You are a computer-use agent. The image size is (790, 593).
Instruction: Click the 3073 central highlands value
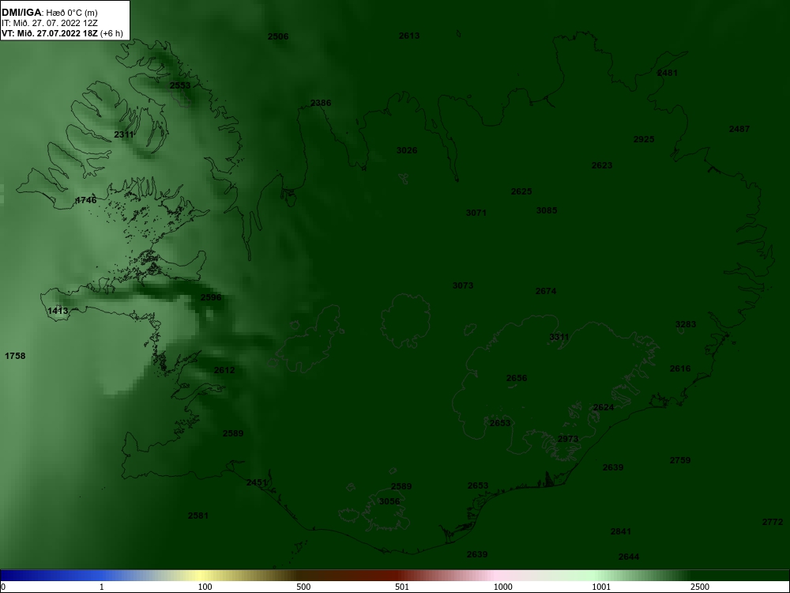click(462, 286)
